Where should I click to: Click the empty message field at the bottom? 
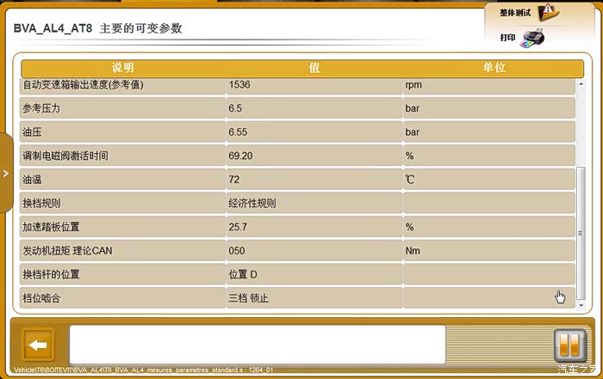tap(257, 345)
